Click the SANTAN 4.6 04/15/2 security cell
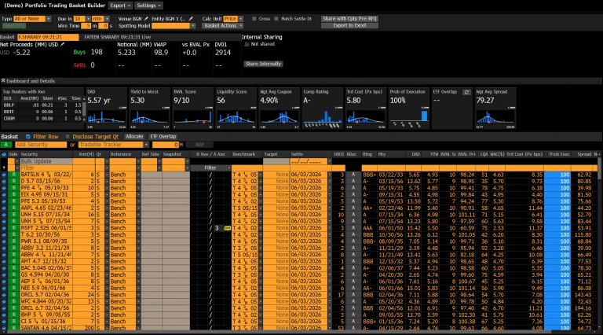603x335 pixels. click(46, 328)
